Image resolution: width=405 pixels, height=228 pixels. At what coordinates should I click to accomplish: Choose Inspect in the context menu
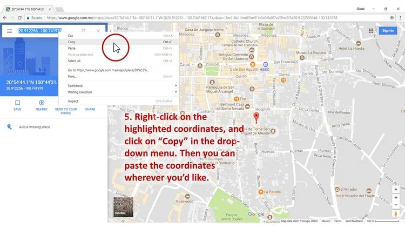119,101
